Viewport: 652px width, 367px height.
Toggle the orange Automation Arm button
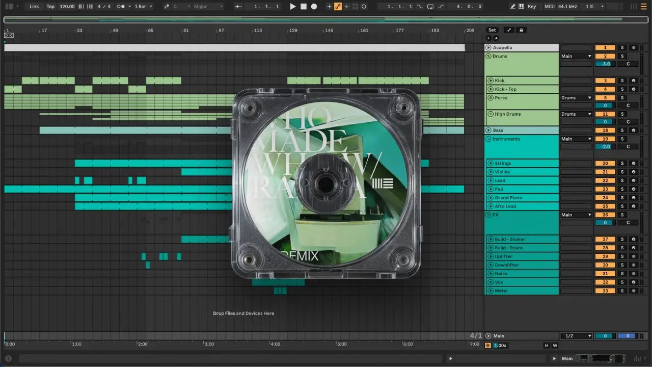point(338,7)
